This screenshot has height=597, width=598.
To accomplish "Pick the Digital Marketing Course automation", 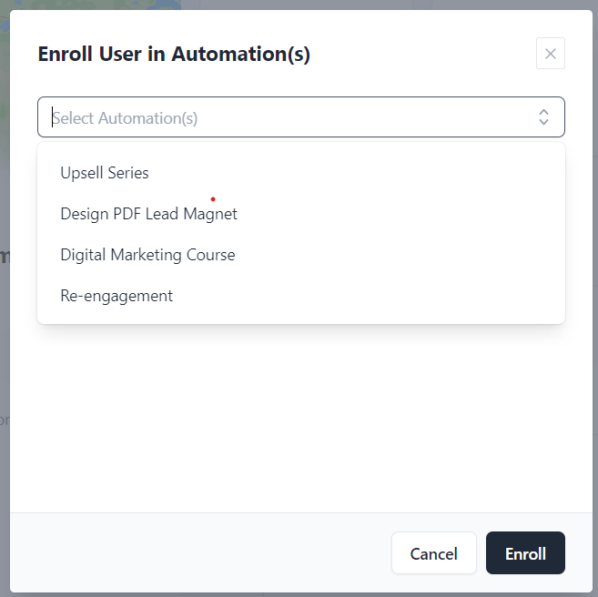I will [147, 255].
